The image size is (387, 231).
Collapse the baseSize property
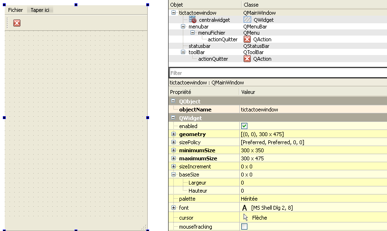(x=174, y=175)
